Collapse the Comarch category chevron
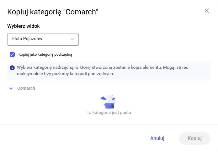This screenshot has height=152, width=218. pyautogui.click(x=11, y=89)
